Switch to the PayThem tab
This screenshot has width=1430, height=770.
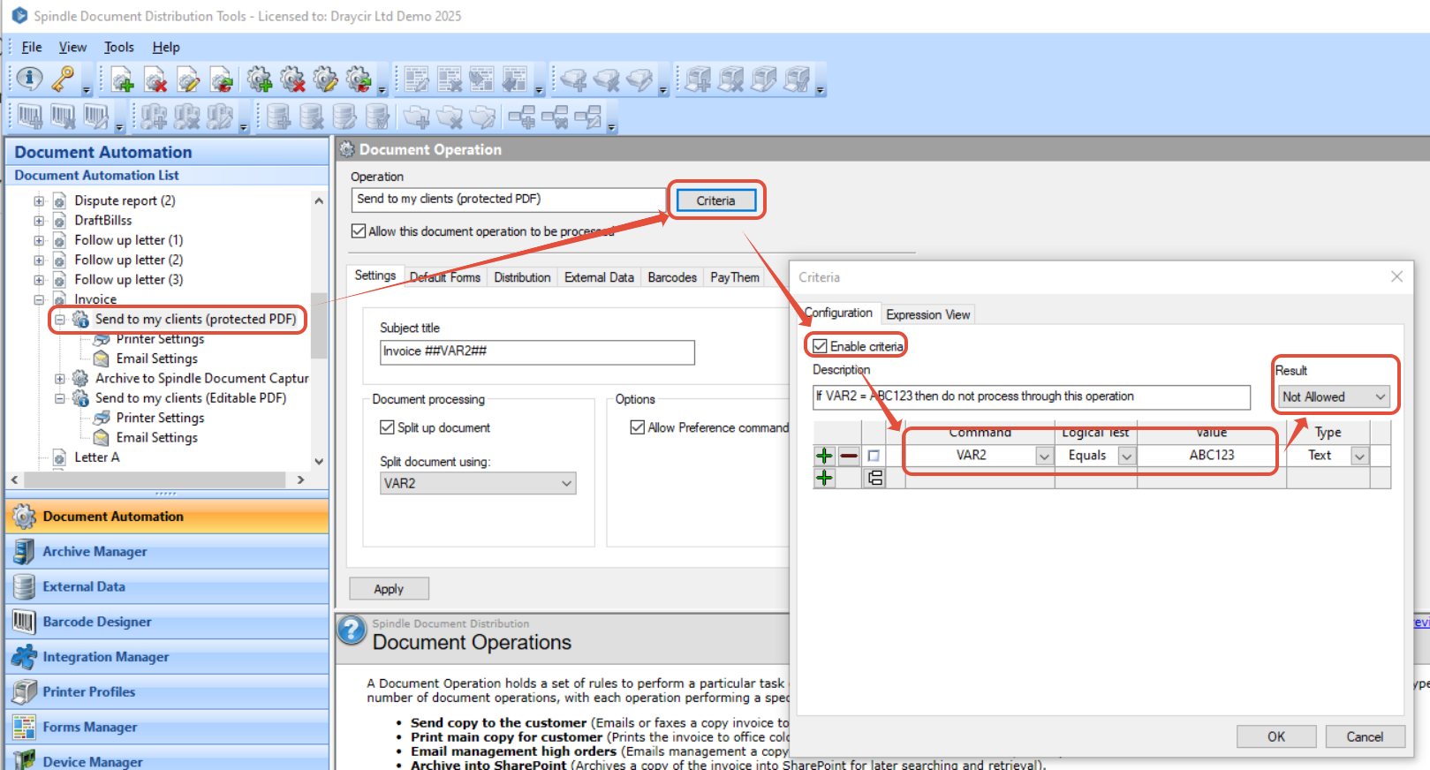coord(735,277)
